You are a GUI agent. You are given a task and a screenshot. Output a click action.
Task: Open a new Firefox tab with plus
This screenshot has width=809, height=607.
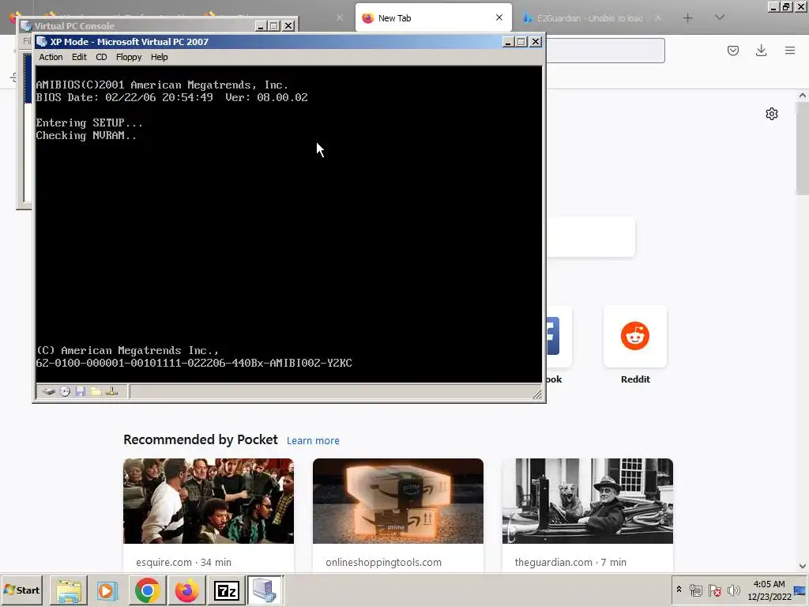coord(688,18)
